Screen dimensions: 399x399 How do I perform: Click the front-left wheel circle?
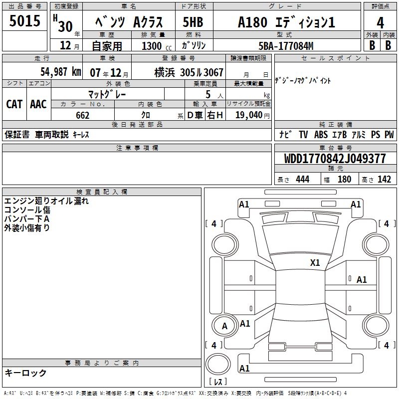(x=224, y=245)
